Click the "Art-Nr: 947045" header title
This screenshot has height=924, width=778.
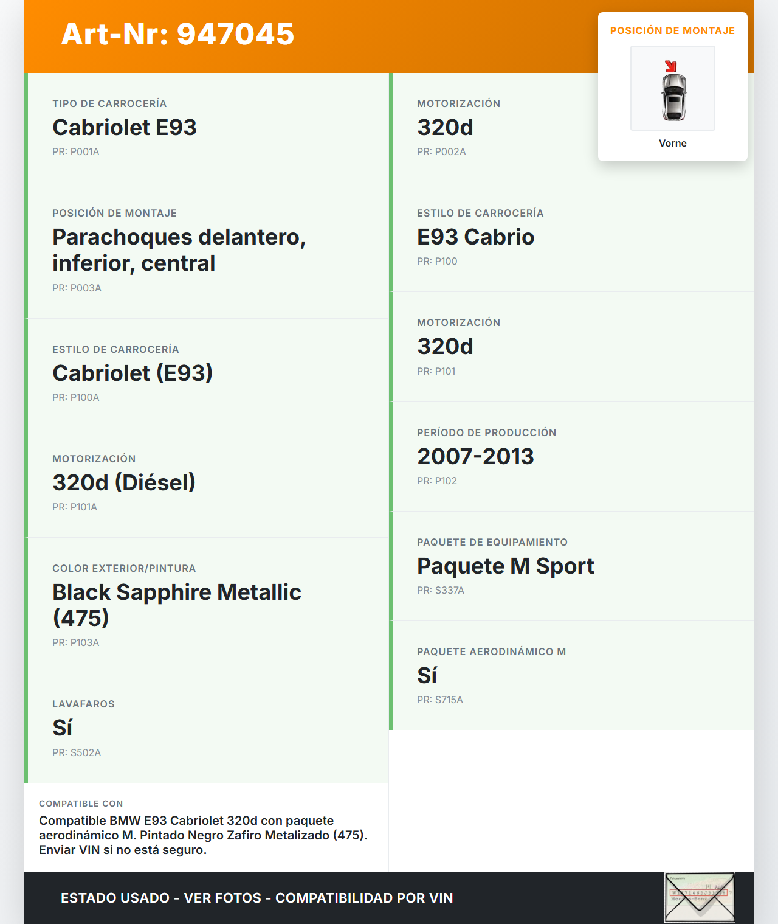(x=177, y=34)
